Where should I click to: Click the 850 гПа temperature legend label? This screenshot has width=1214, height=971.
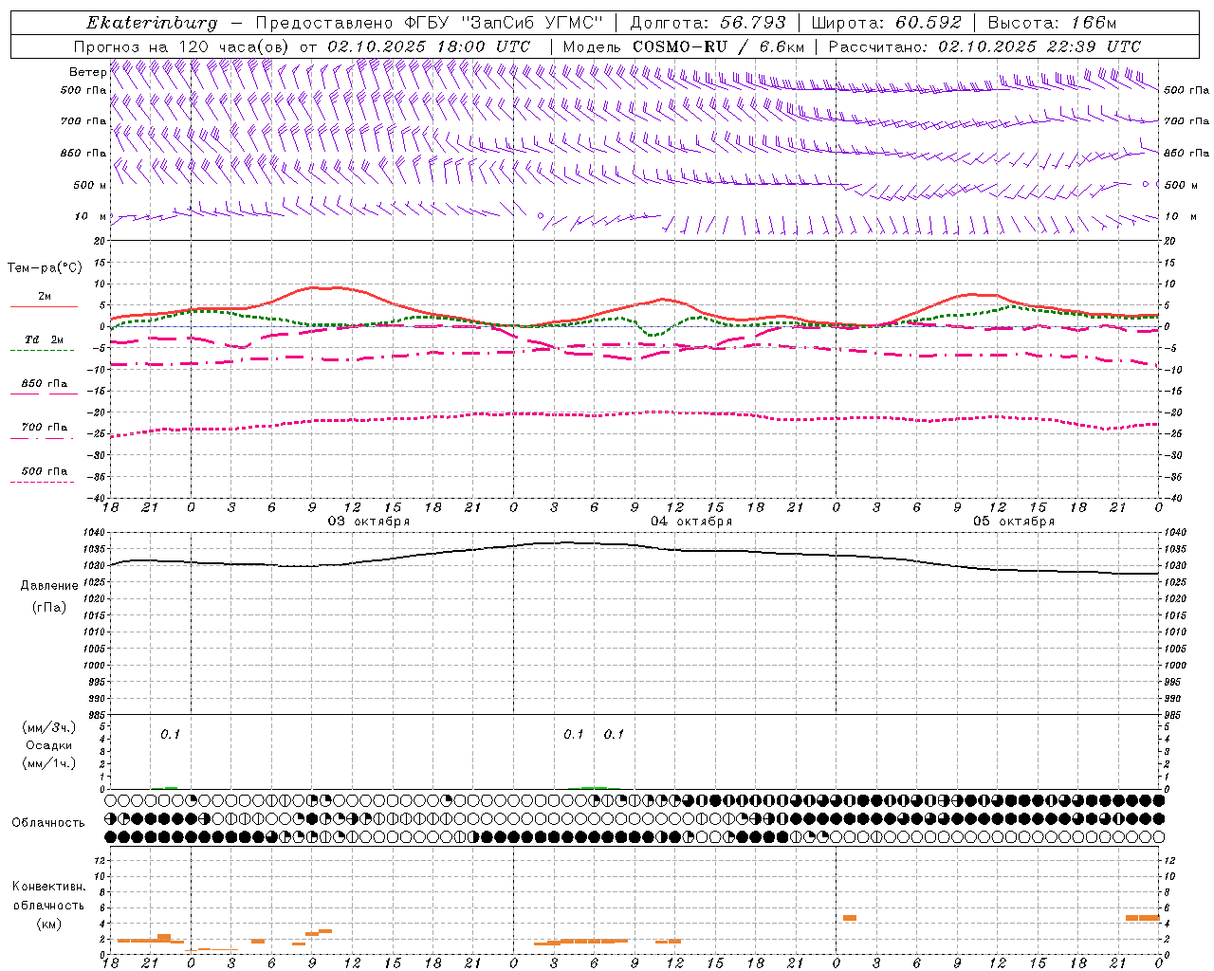pos(45,384)
